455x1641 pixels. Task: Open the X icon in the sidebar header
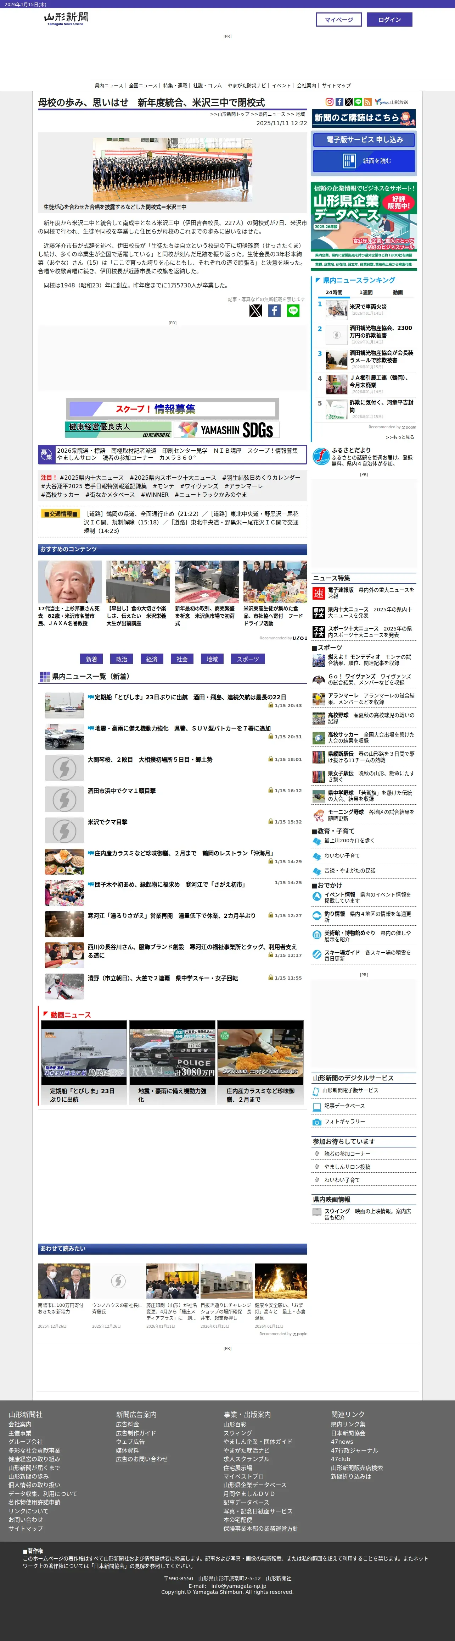pyautogui.click(x=349, y=102)
